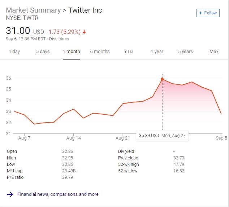Click the red Aug 27 data point
This screenshot has width=229, height=207.
coord(162,79)
